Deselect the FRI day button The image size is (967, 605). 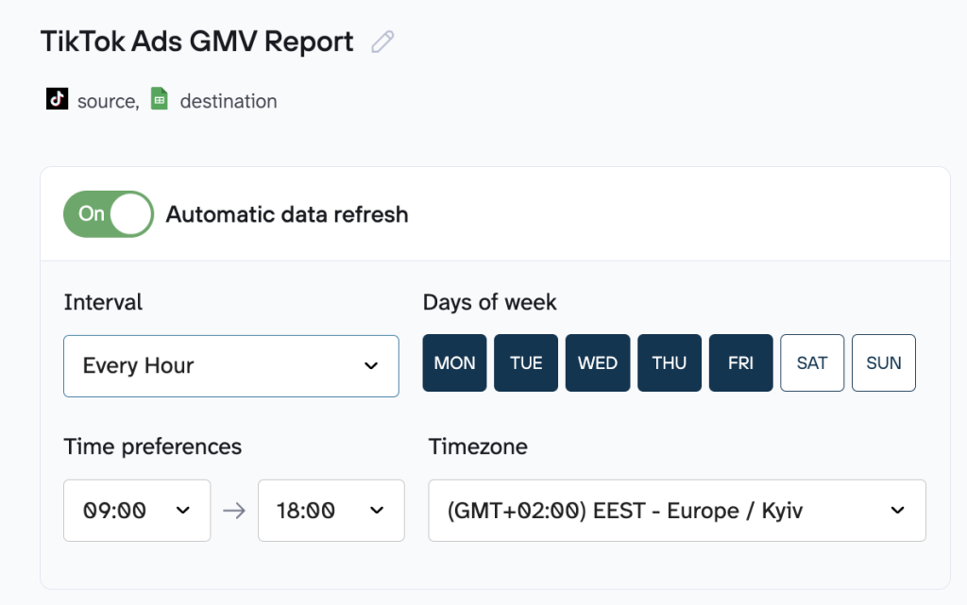740,362
